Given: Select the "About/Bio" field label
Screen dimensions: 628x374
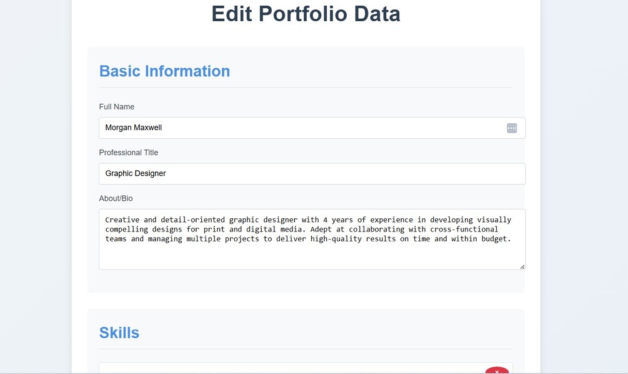Looking at the screenshot, I should tap(116, 198).
